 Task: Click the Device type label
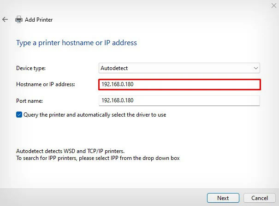pyautogui.click(x=31, y=68)
